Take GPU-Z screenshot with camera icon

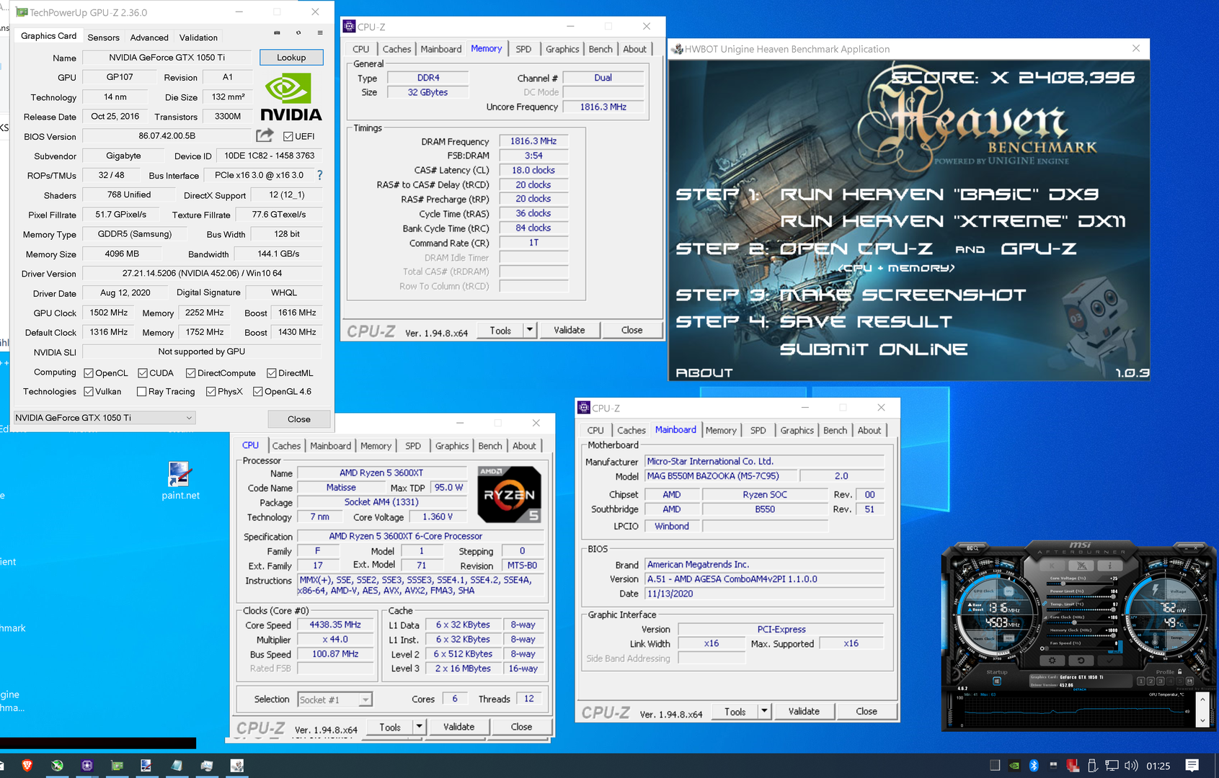tap(277, 32)
